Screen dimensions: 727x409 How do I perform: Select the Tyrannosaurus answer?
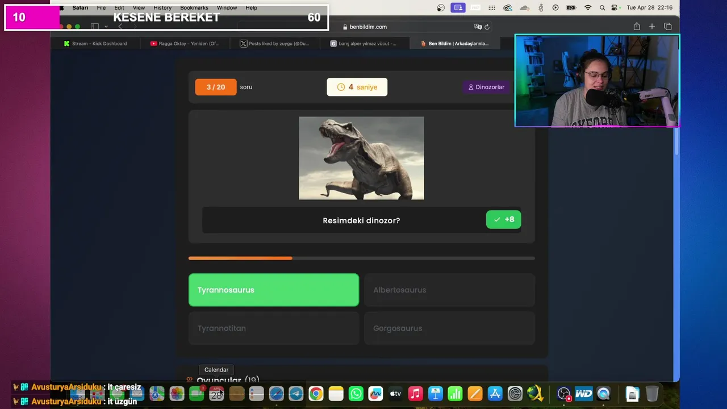(274, 290)
